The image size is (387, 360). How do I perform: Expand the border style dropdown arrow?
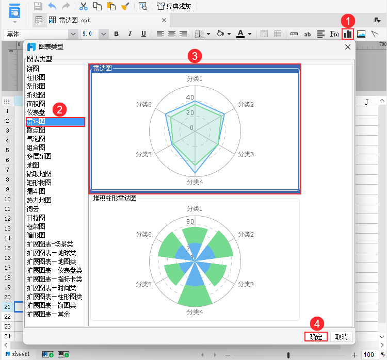(x=208, y=34)
